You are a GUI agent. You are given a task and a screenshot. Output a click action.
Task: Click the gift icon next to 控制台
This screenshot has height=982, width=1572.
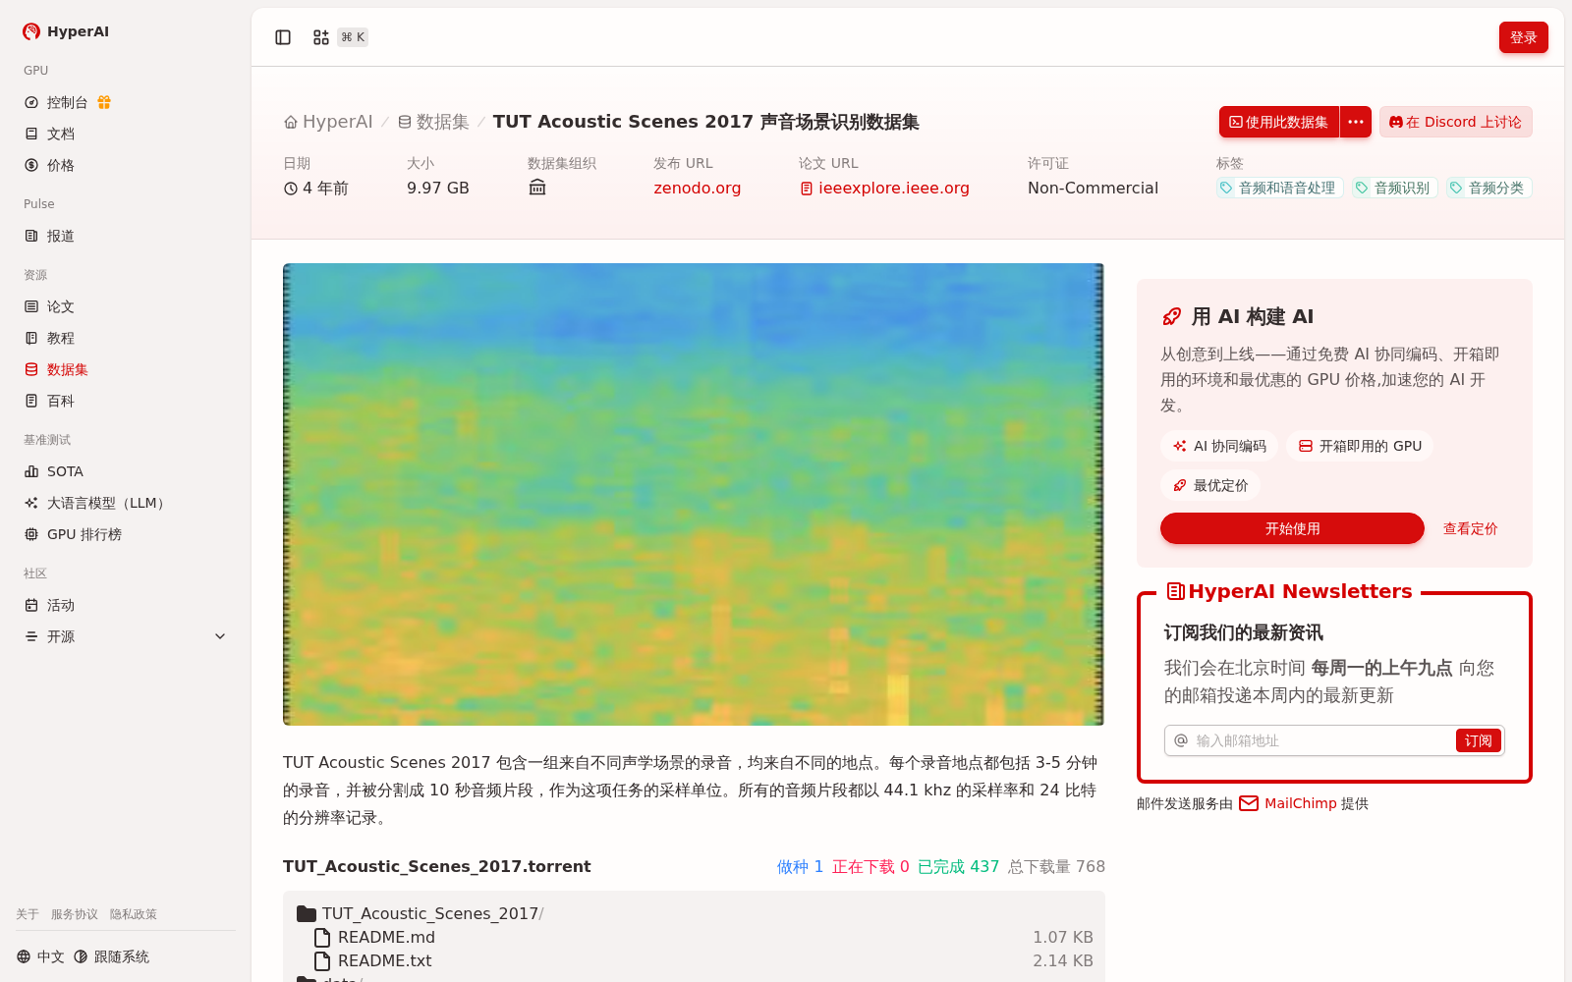pos(104,102)
